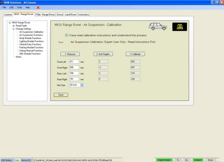The width and height of the screenshot is (224, 162).
Task: Expand the Read Faults node
Action: (13, 26)
